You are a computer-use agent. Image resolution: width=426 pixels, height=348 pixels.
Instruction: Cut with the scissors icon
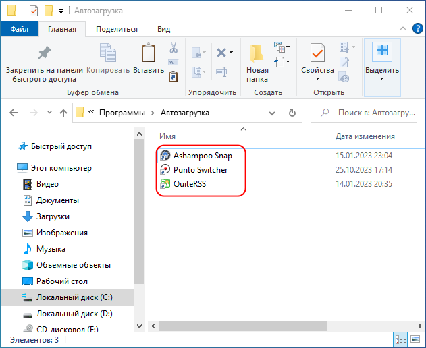(174, 47)
